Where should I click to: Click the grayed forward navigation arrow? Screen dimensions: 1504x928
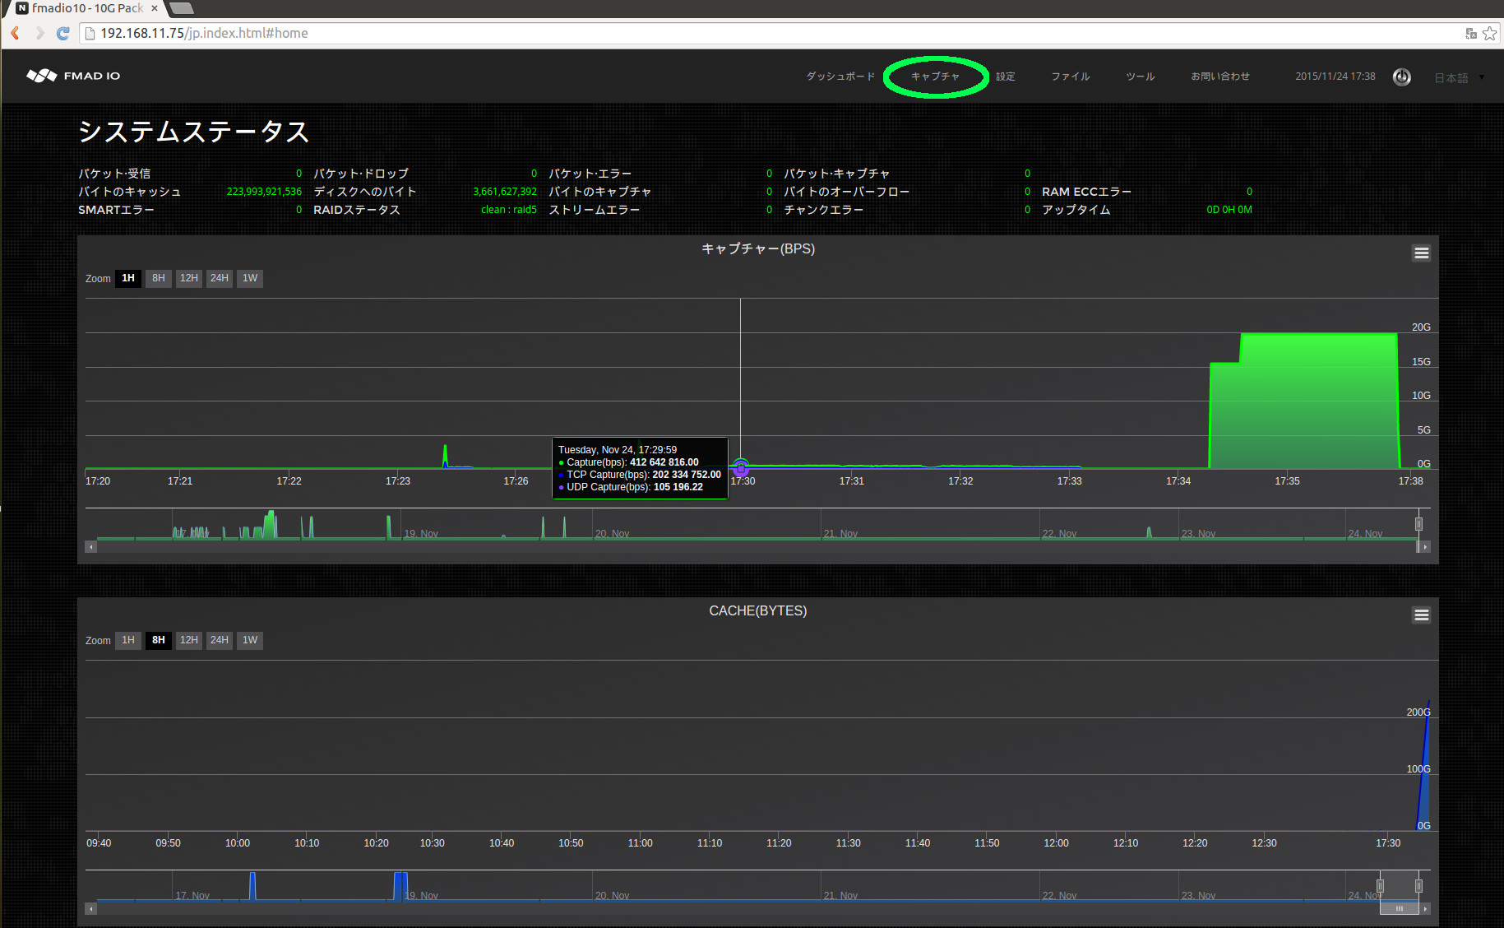tap(39, 33)
